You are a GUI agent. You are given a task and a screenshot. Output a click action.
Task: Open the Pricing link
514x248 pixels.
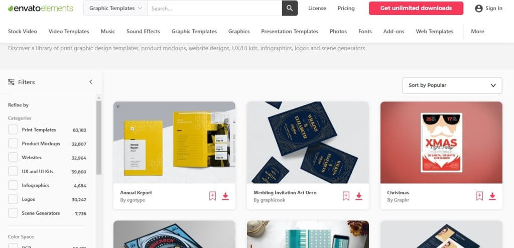[x=346, y=9]
